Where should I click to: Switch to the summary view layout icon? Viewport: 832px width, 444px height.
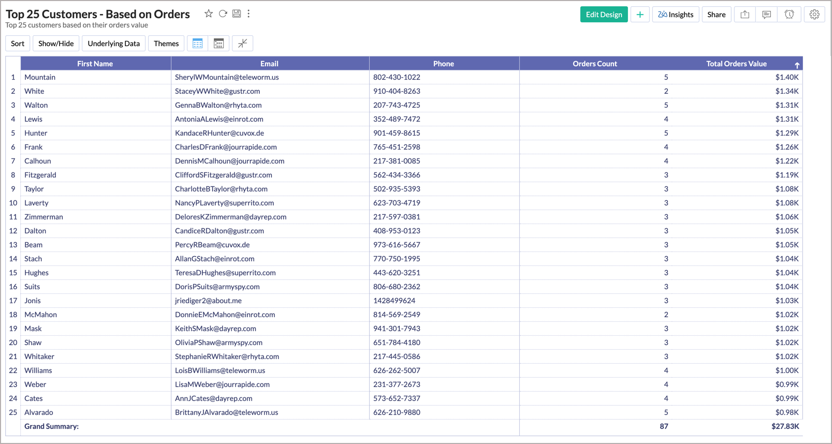pos(218,43)
